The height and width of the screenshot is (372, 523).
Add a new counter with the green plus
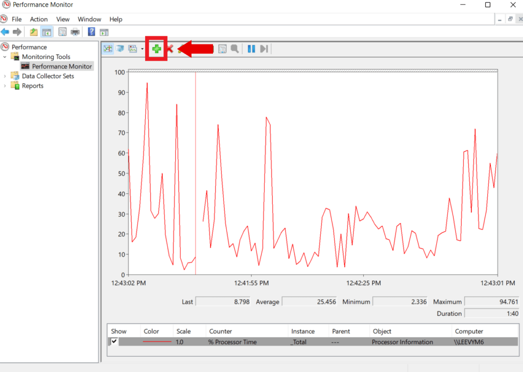[x=156, y=48]
